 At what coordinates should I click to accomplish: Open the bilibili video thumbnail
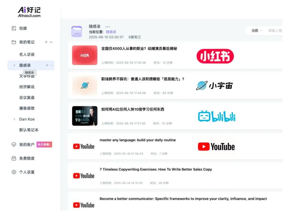pos(85,116)
